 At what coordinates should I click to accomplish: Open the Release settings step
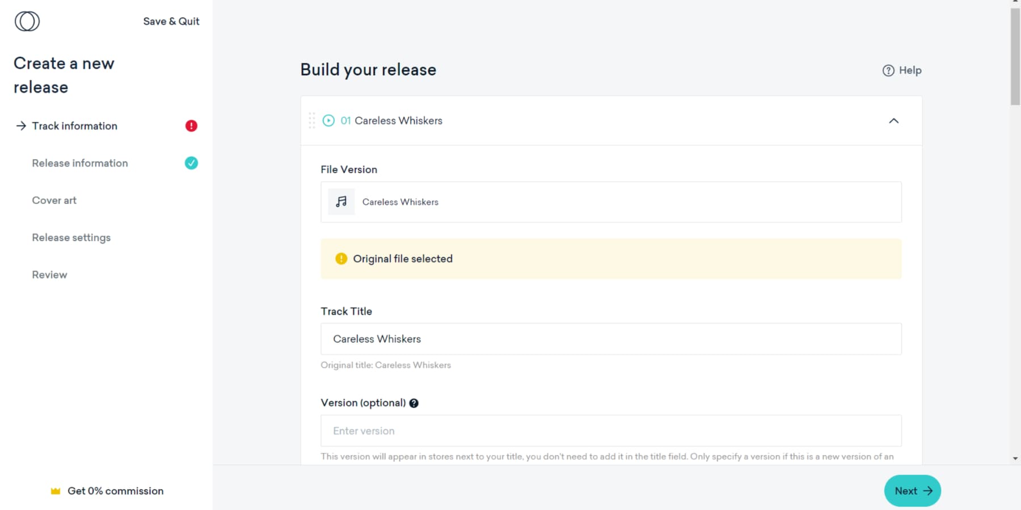pyautogui.click(x=71, y=237)
